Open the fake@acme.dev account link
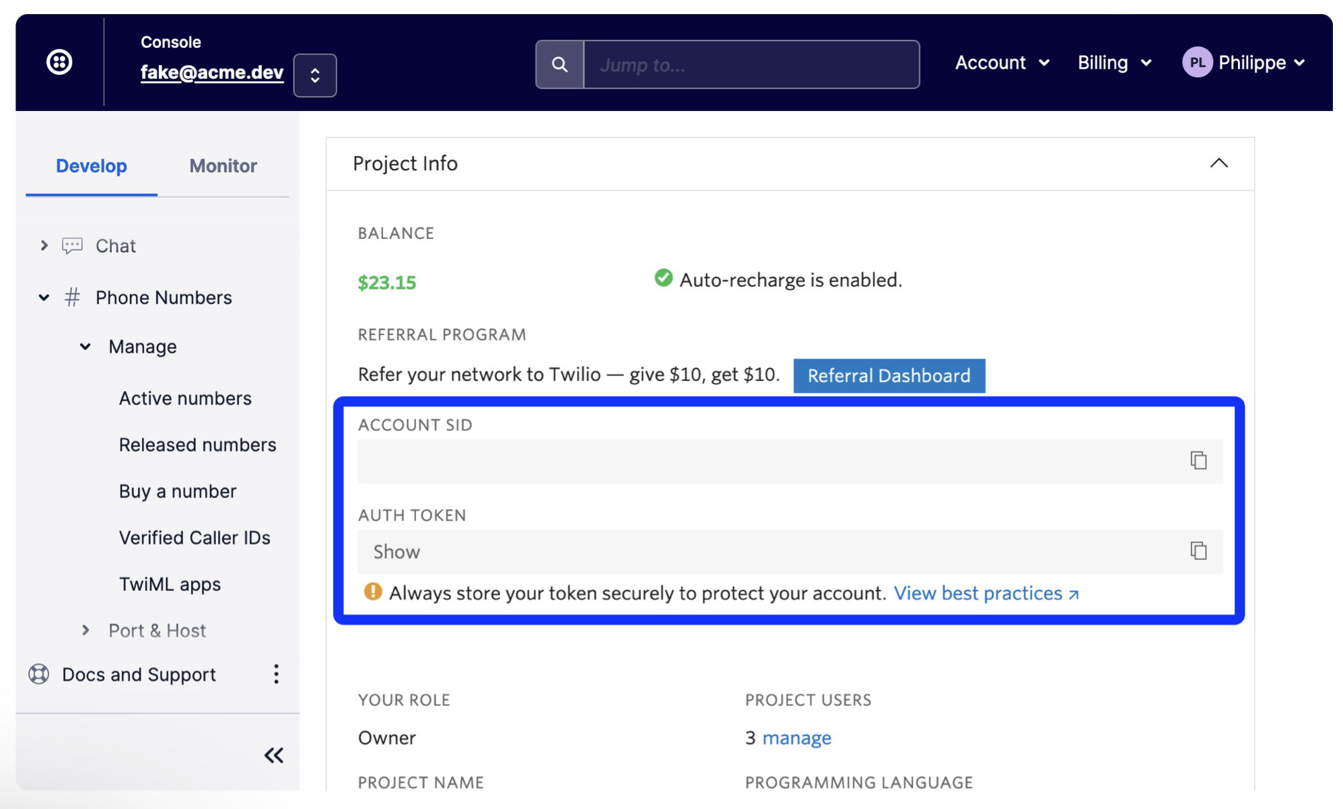 coord(212,72)
